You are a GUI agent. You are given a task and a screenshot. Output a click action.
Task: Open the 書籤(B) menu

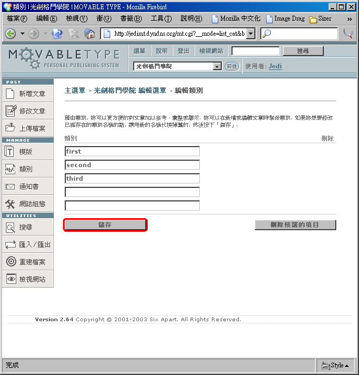click(131, 18)
